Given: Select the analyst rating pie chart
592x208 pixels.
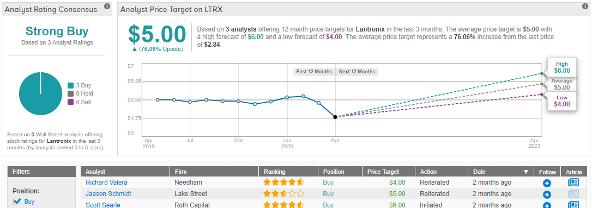Looking at the screenshot, I should point(40,93).
